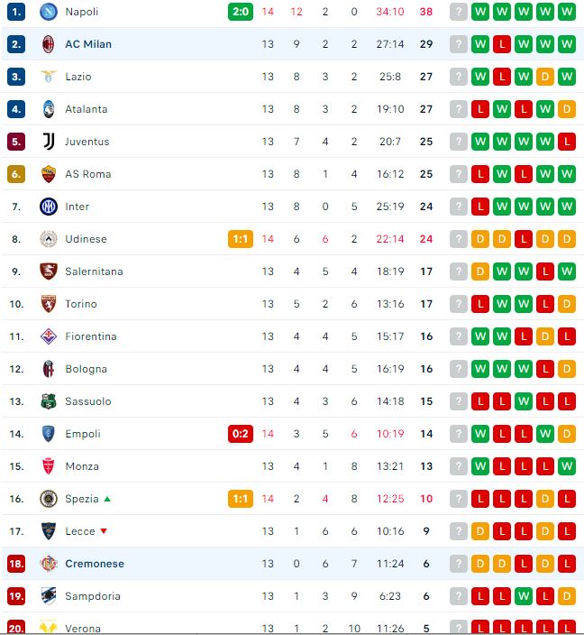Click the Napoli club crest icon
The width and height of the screenshot is (584, 635).
(x=49, y=12)
